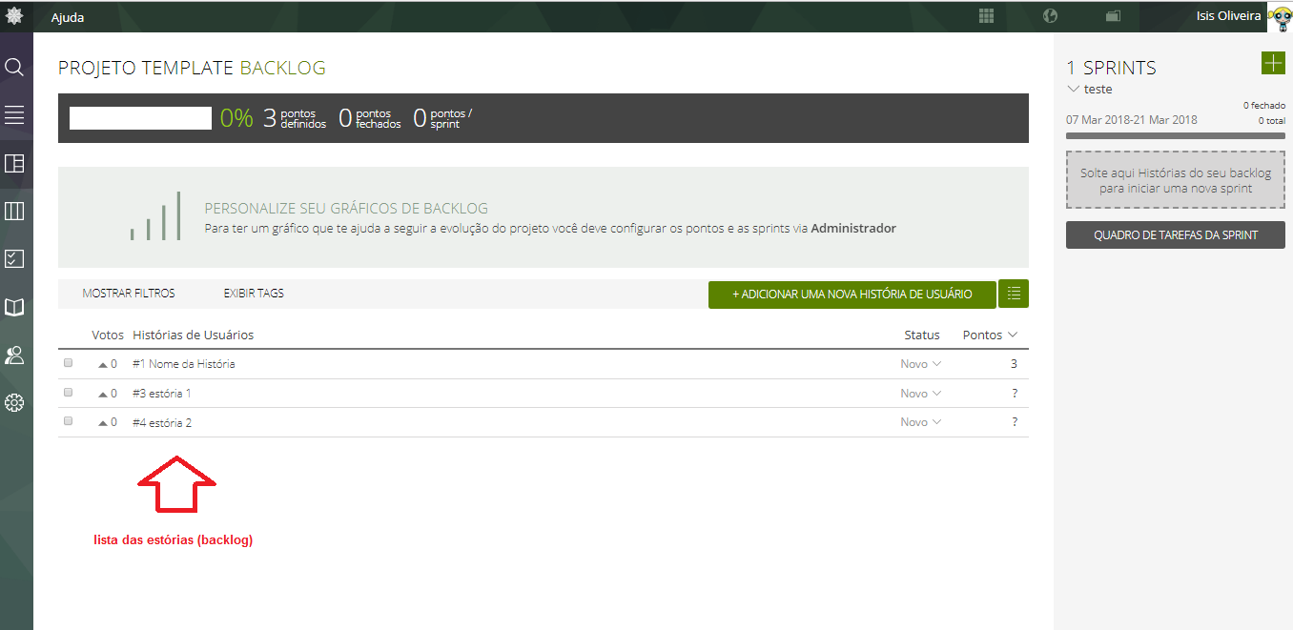Click the green plus to add sprint
This screenshot has width=1293, height=630.
pyautogui.click(x=1272, y=64)
